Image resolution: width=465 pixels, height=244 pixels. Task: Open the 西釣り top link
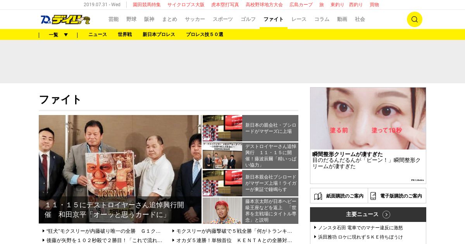[x=356, y=5]
